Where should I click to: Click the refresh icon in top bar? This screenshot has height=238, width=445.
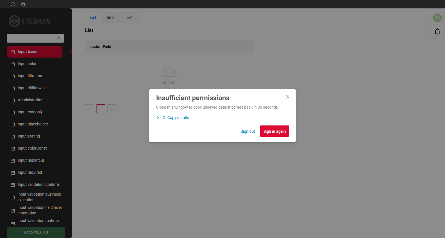[13, 4]
